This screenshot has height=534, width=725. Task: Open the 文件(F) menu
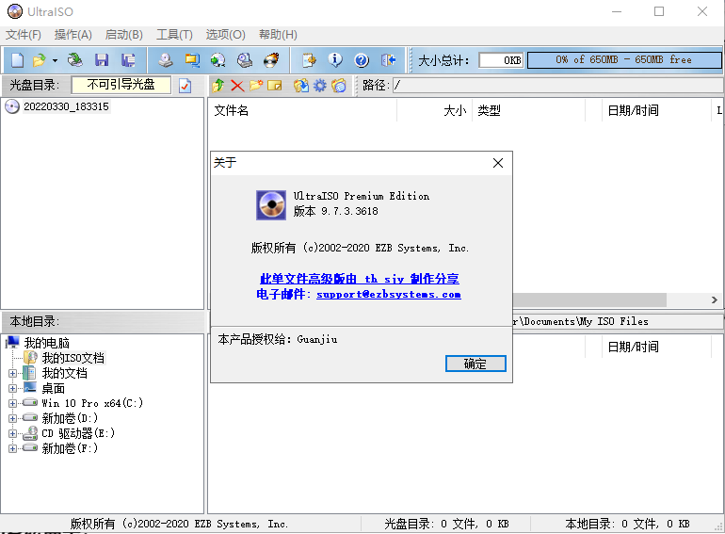click(24, 35)
